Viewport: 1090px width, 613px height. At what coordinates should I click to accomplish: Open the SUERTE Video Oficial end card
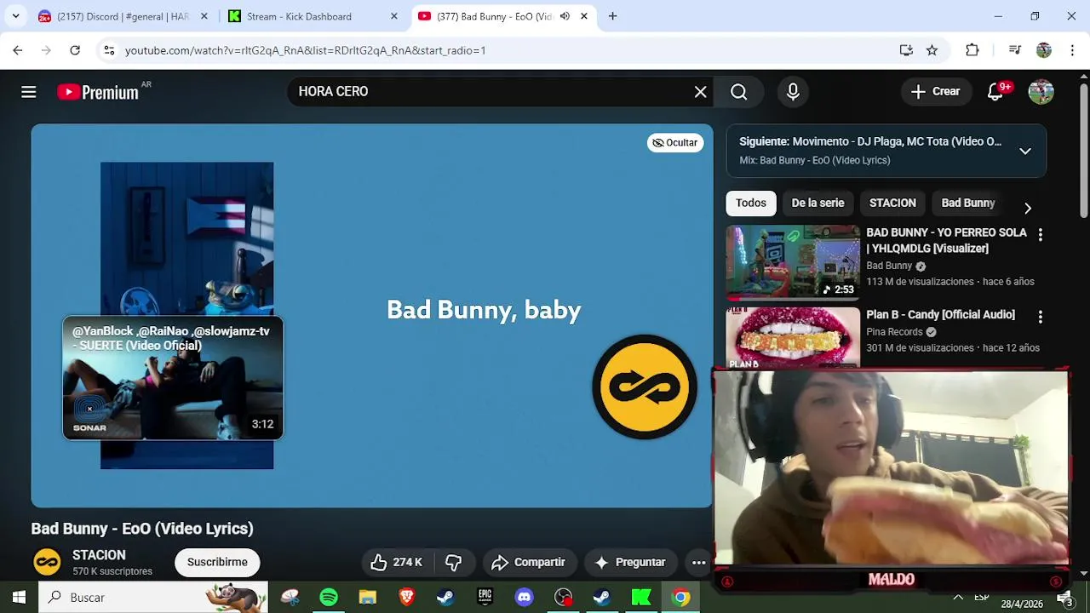pyautogui.click(x=173, y=378)
